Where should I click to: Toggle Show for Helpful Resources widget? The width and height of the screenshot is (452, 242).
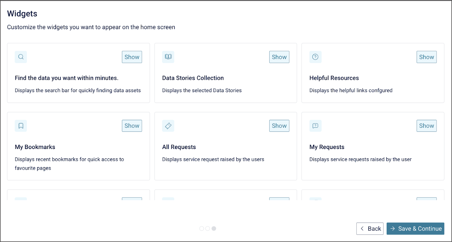(x=426, y=57)
